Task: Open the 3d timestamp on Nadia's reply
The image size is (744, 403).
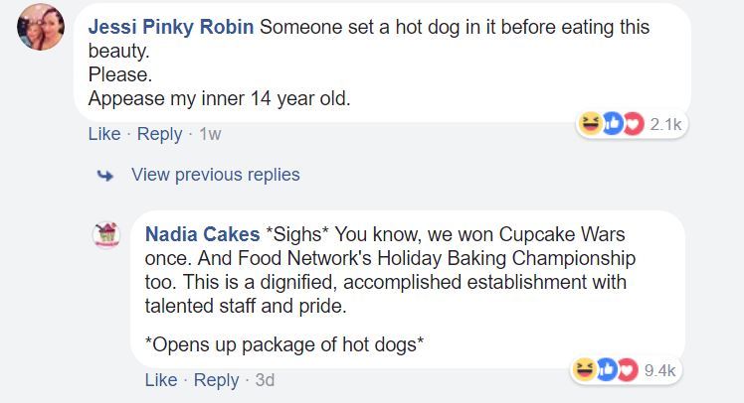Action: tap(264, 380)
